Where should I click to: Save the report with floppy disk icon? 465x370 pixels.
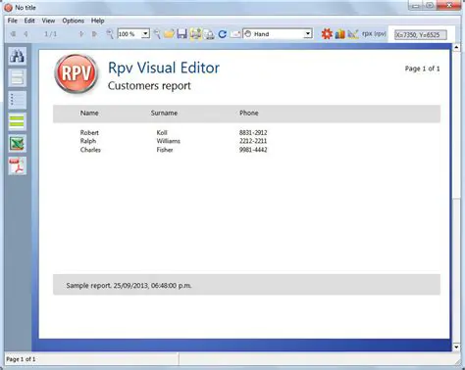coord(181,34)
